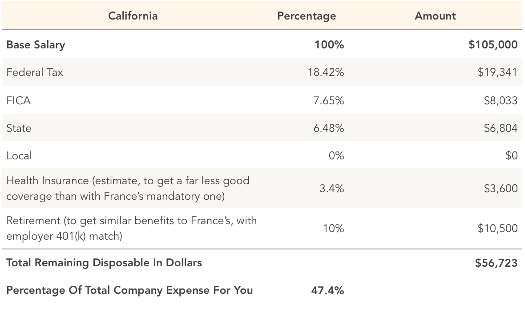Click the $10,500 retirement amount
Image resolution: width=525 pixels, height=316 pixels.
click(x=497, y=228)
